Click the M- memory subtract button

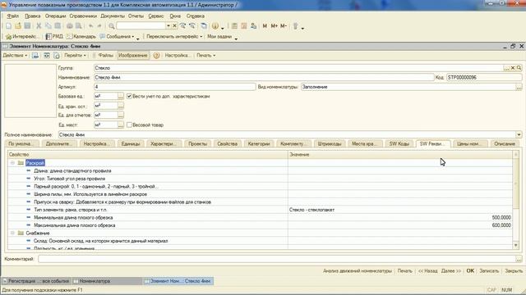[284, 25]
